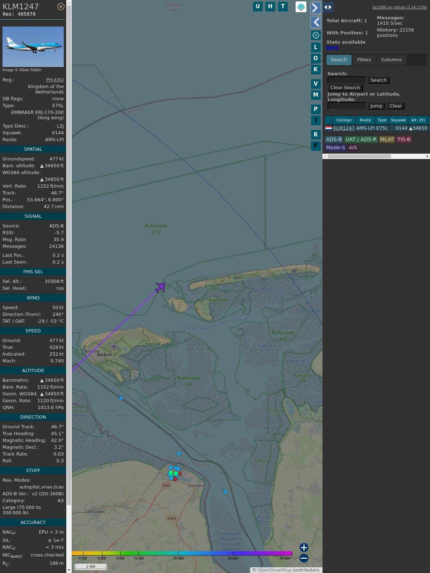
Task: Toggle the T map button
Action: pyautogui.click(x=283, y=6)
